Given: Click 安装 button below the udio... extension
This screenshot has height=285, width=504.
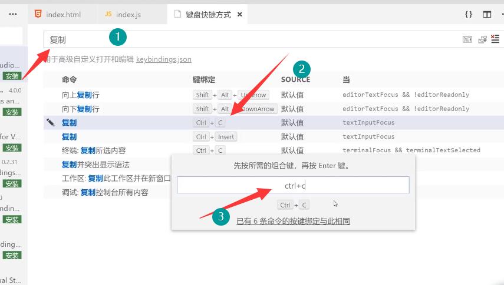Looking at the screenshot, I should (12, 76).
